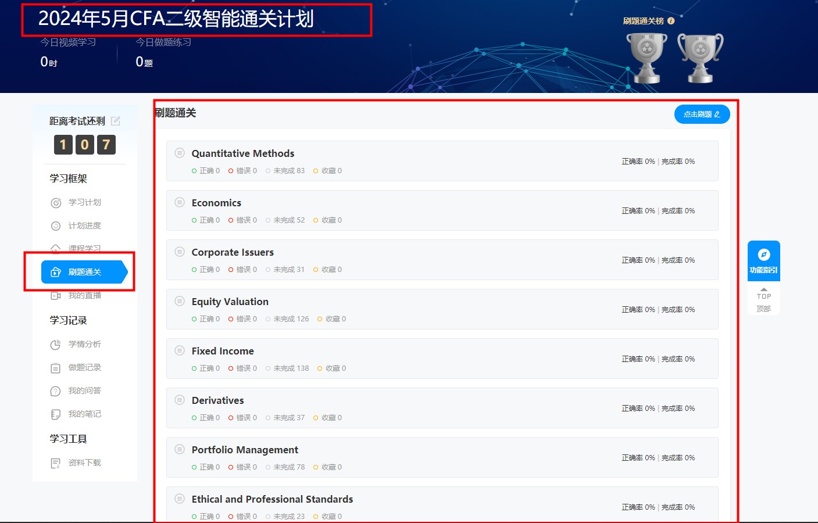Expand the Quantitative Methods list icon
This screenshot has width=818, height=523.
tap(180, 153)
